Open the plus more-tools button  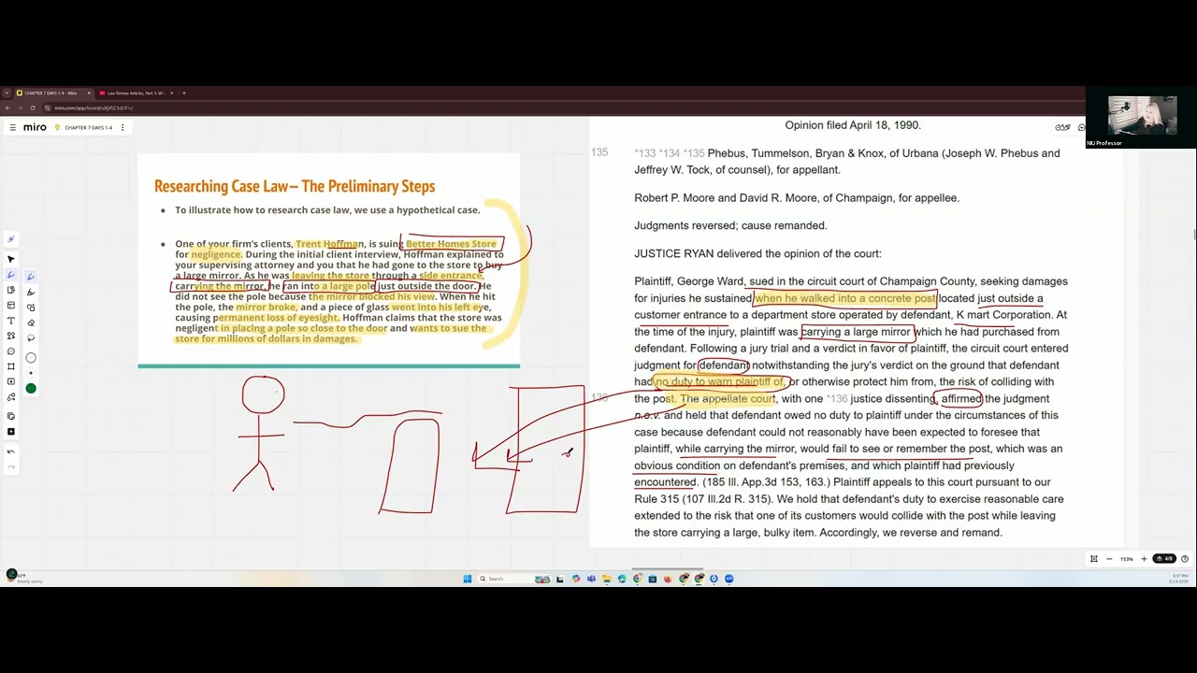[11, 431]
